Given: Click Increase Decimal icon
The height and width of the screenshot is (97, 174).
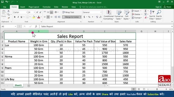Looking at the screenshot, I should tap(97, 17).
